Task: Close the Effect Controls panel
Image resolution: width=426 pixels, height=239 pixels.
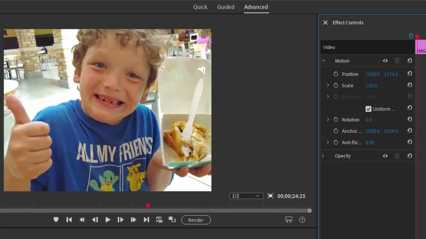Action: (325, 23)
